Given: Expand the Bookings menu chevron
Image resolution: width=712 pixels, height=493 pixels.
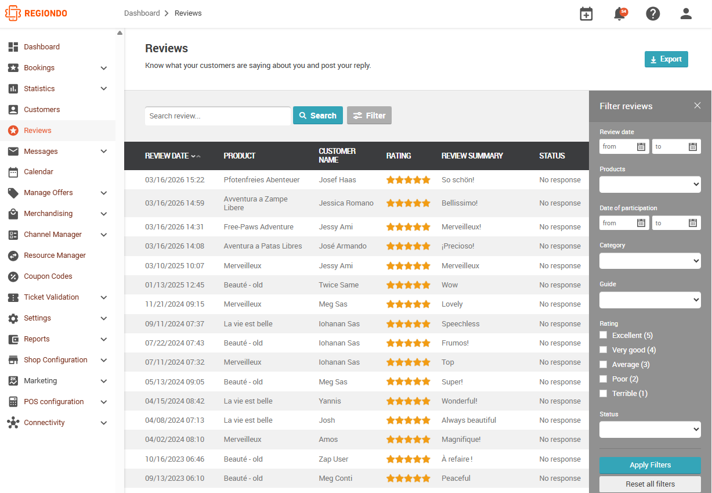Looking at the screenshot, I should point(104,68).
